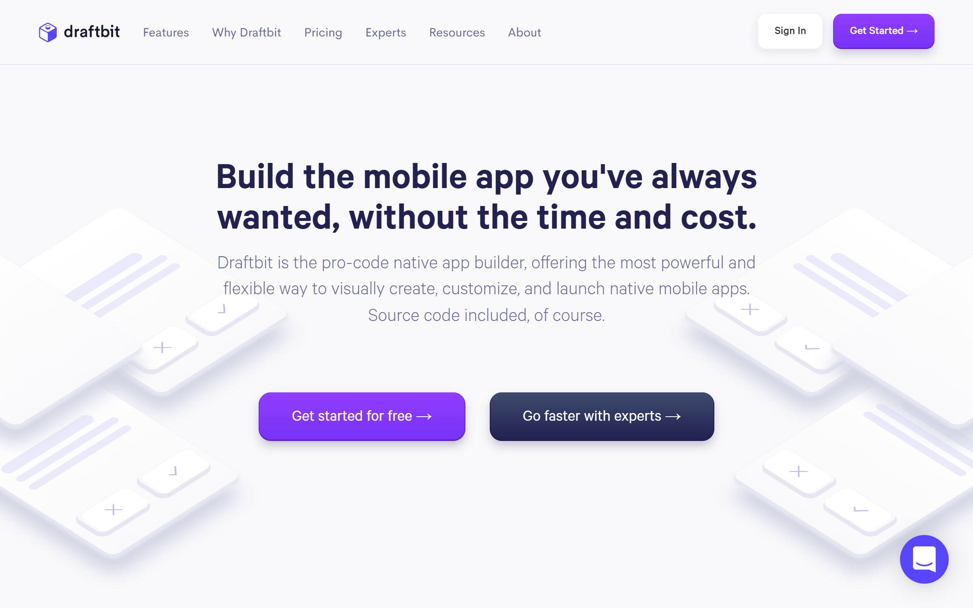Screen dimensions: 973x608
Task: Toggle the Sign In button
Action: click(789, 31)
